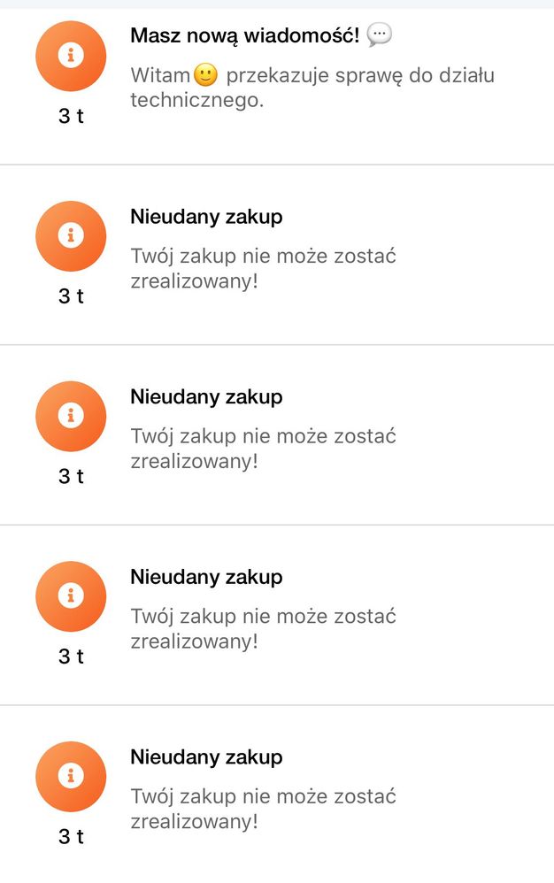Click the last "Twój zakup nie może zostać zrealizowany!" text
The image size is (554, 883).
pyautogui.click(x=263, y=809)
